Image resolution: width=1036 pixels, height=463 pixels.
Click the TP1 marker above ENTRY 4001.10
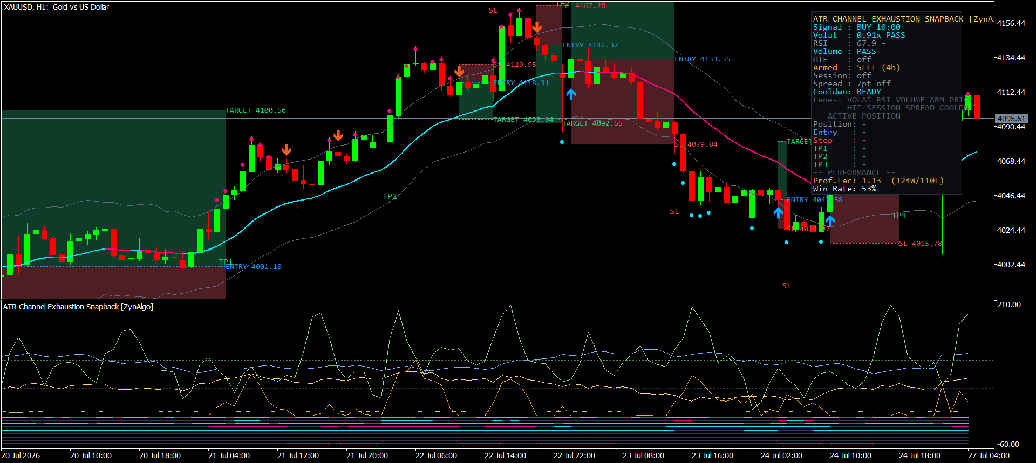pyautogui.click(x=226, y=262)
